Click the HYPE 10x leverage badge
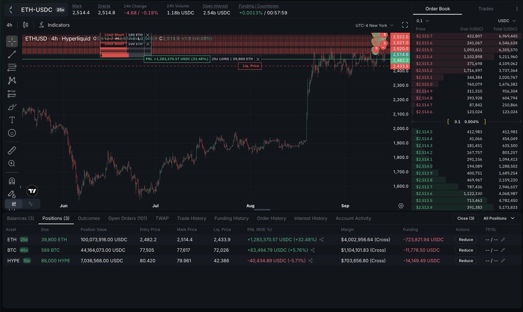The height and width of the screenshot is (312, 523). (27, 261)
